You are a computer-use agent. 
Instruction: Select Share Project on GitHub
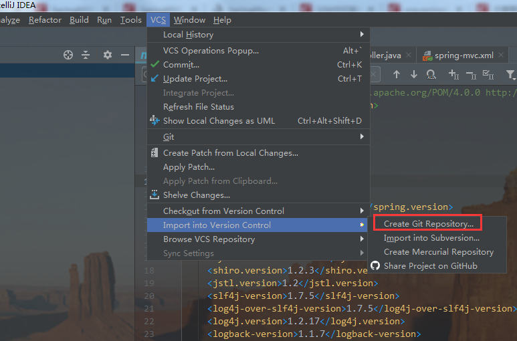coord(437,266)
